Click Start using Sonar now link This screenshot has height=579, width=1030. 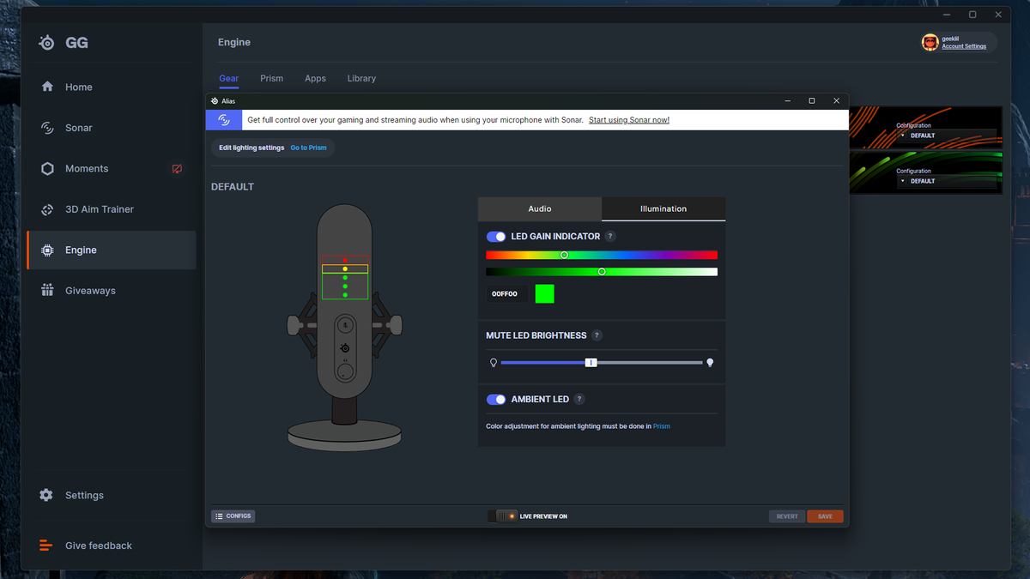(629, 120)
